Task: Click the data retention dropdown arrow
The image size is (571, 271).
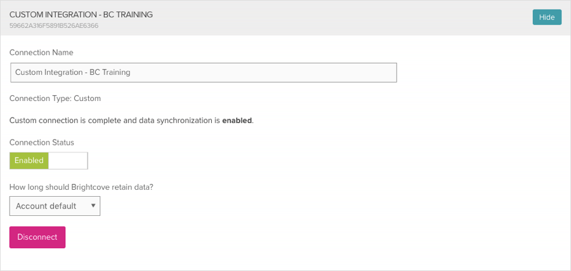Action: tap(93, 206)
